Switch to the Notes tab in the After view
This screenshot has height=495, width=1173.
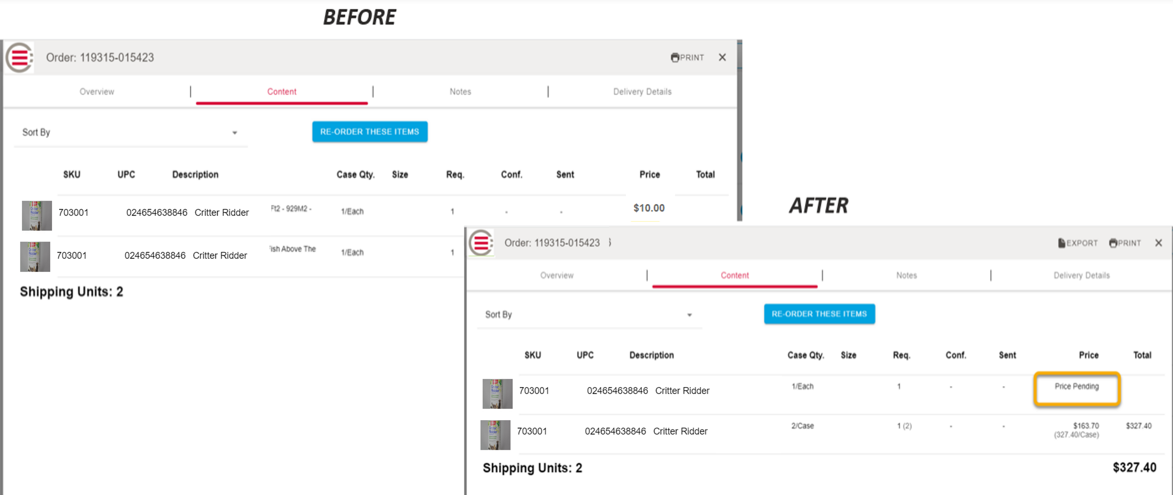906,275
